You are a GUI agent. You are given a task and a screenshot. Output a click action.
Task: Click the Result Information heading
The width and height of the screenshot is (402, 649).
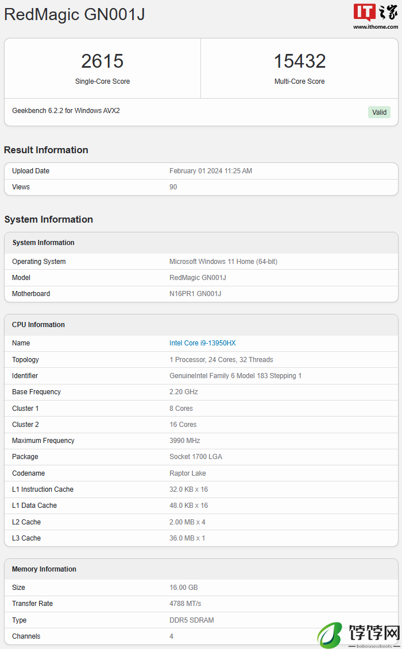[x=46, y=150]
